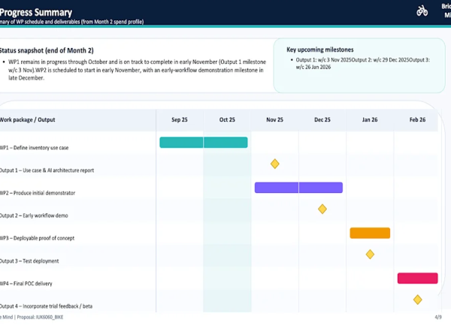Select the Feb 26 column header

click(x=417, y=120)
